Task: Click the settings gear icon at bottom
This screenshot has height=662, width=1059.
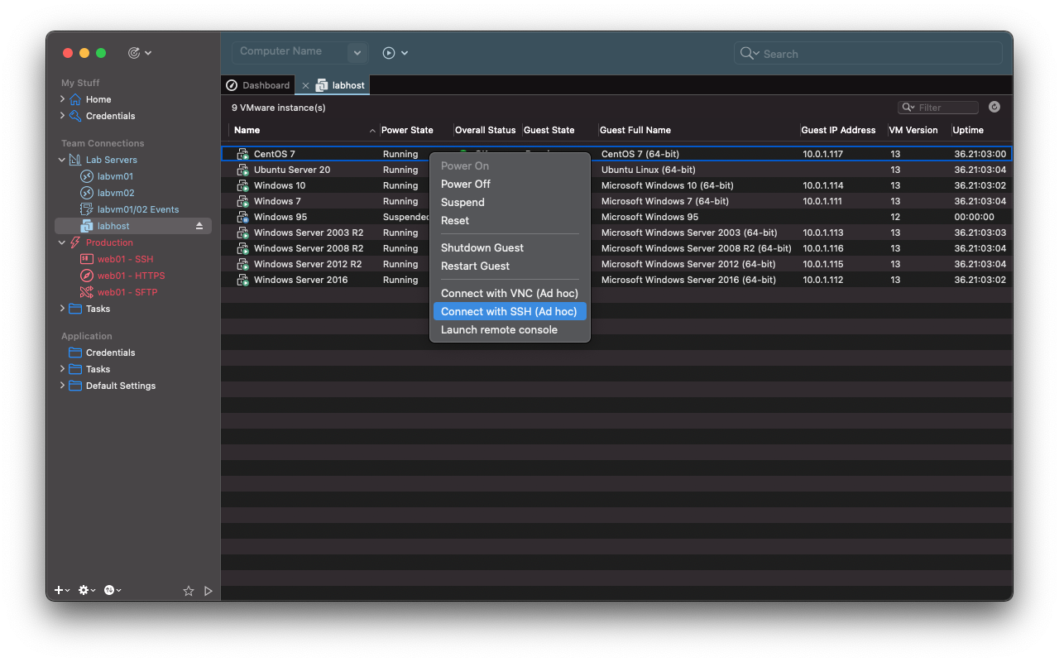Action: pyautogui.click(x=84, y=590)
